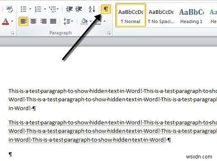217x161 pixels.
Task: Click the Line Spacing button
Action: (67, 21)
